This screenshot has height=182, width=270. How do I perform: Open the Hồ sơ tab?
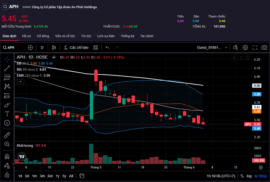pos(27,36)
